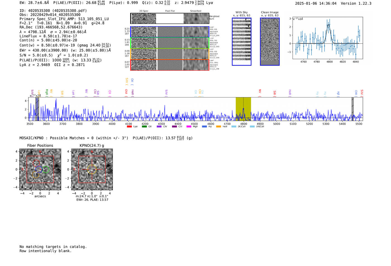Click the m:24.7 rc:1.0" s:0.1" caption
This screenshot has height=266, width=391.
[92, 196]
